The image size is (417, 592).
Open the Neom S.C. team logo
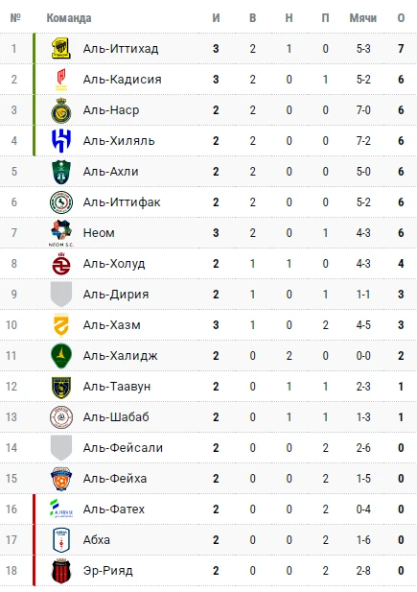click(x=61, y=233)
